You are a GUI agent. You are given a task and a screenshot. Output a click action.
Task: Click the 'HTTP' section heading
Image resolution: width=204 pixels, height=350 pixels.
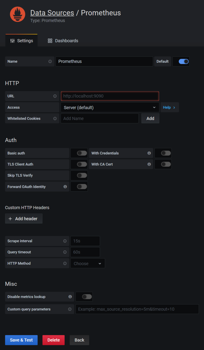click(x=12, y=83)
